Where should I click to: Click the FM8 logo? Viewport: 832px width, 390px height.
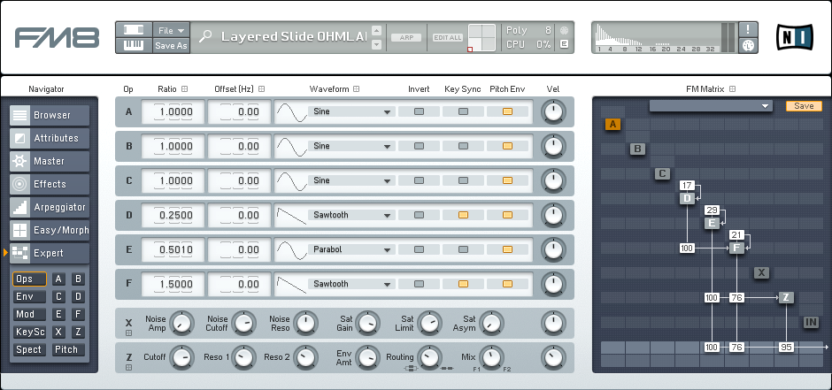[57, 38]
